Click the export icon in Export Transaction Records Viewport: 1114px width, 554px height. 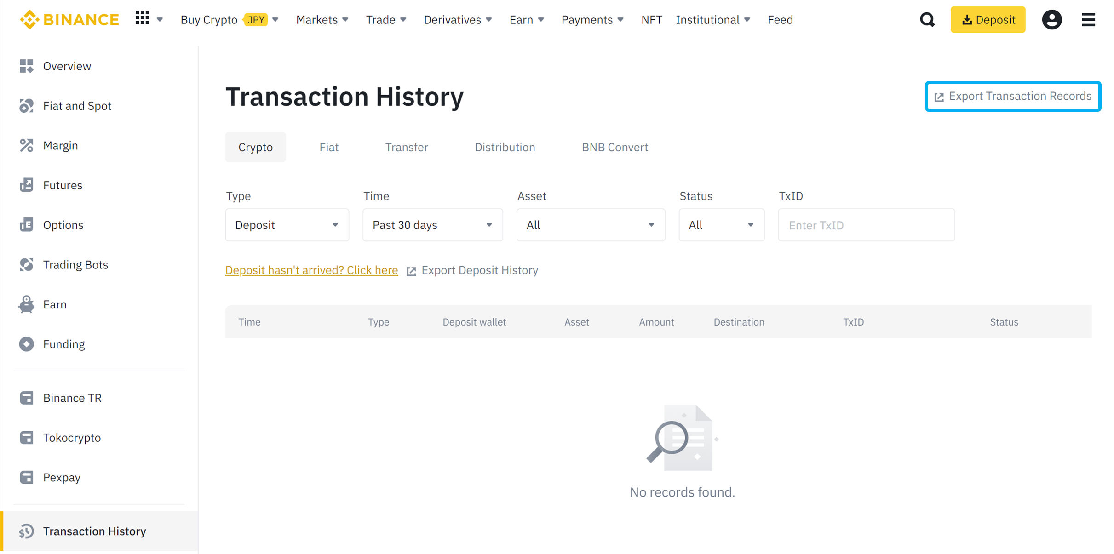tap(939, 97)
